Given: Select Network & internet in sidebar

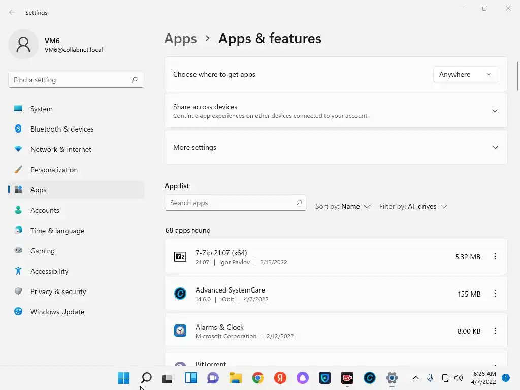Looking at the screenshot, I should click(x=76, y=149).
